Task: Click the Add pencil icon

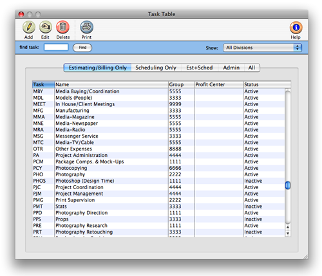Action: tap(29, 27)
